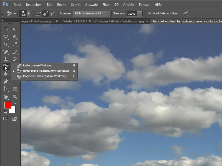Open the Auswahl menu
Viewport: 222px width, 166px height.
point(91,5)
